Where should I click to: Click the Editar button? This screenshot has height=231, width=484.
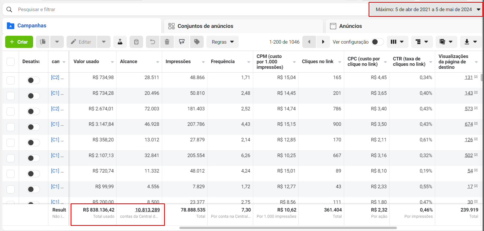[x=81, y=42]
